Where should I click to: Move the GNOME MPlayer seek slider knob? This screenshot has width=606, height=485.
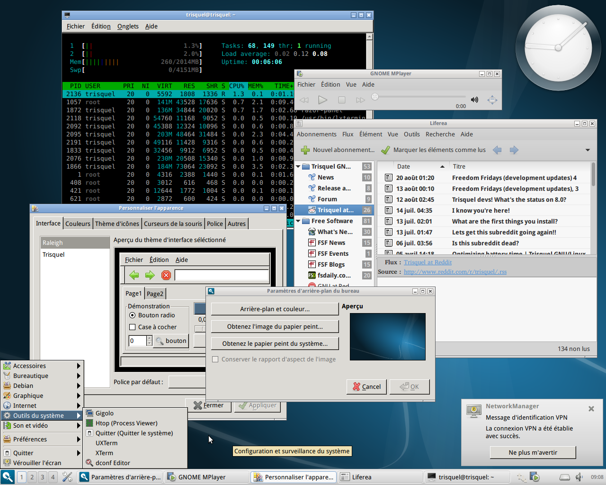(375, 97)
